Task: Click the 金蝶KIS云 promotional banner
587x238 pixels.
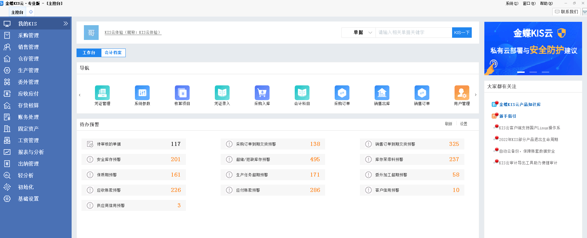Action: tap(533, 49)
